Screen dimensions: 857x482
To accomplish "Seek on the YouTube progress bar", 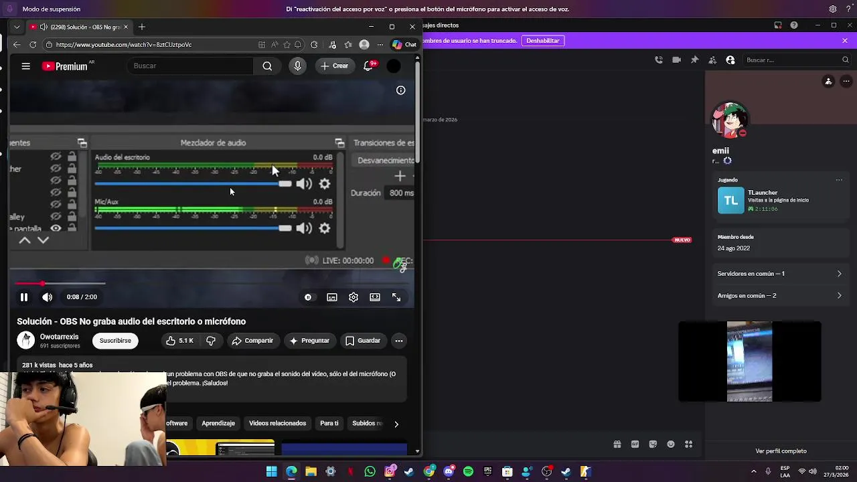I will click(x=212, y=284).
